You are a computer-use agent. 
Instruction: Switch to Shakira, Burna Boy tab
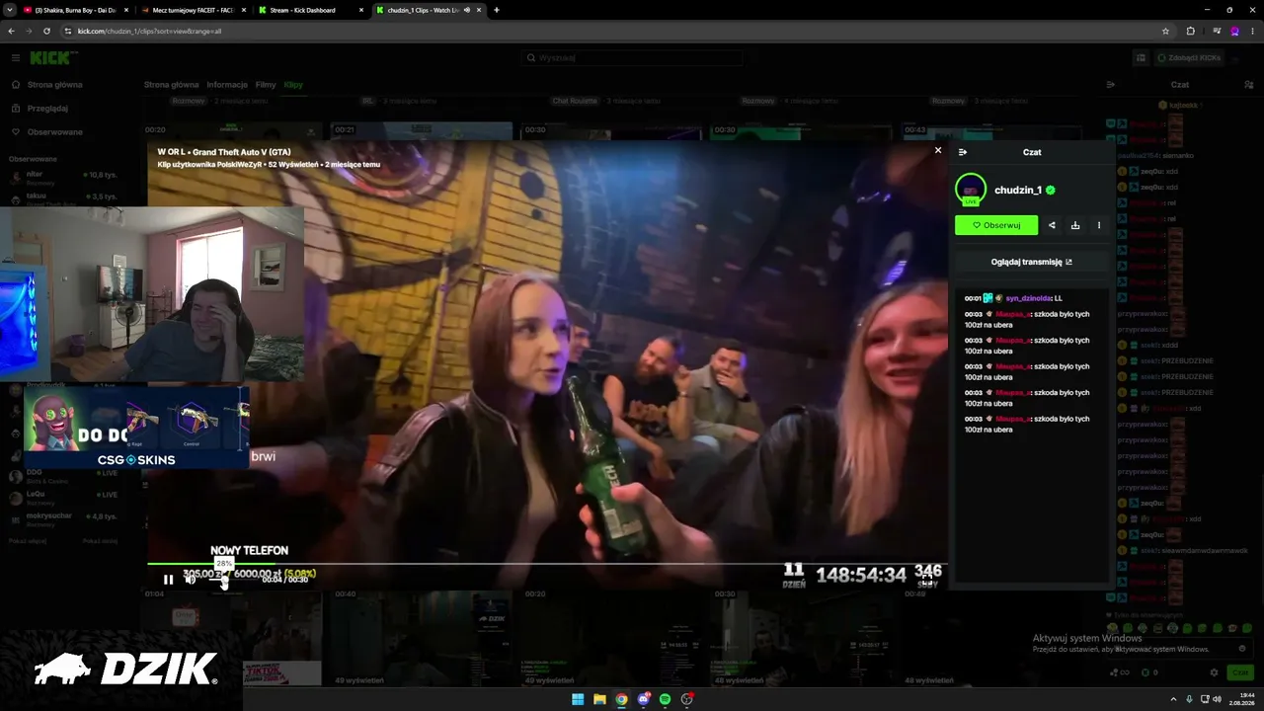click(75, 10)
